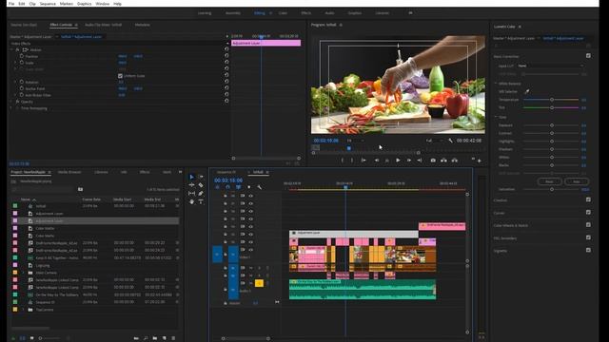Open the Program monitor button editor plus
The height and width of the screenshot is (342, 609).
coord(480,161)
